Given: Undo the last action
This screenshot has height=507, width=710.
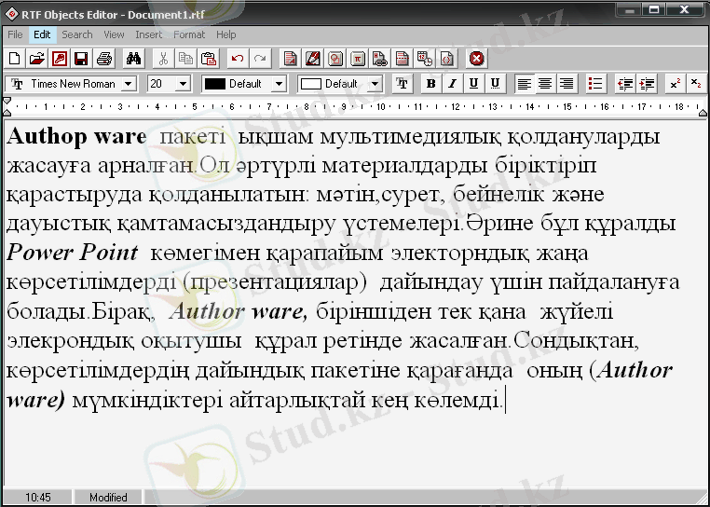Looking at the screenshot, I should (x=238, y=59).
